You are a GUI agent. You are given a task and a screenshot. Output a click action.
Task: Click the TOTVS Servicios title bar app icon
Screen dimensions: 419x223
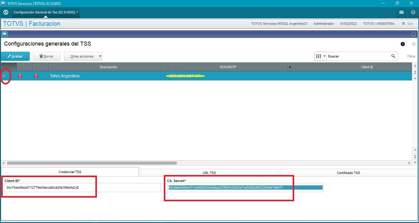click(x=3, y=3)
